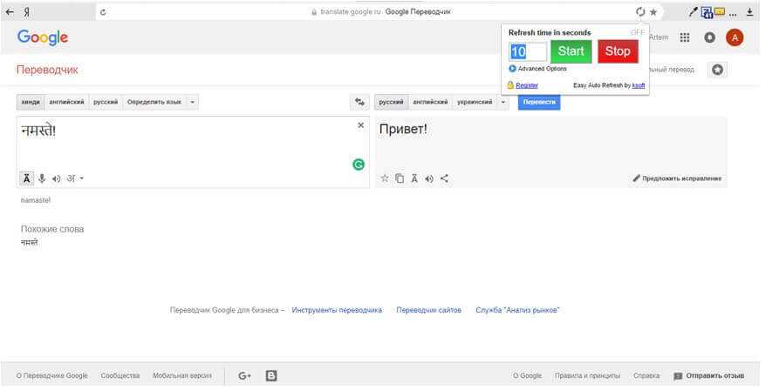Click the namaste! transliteration text

pos(35,200)
